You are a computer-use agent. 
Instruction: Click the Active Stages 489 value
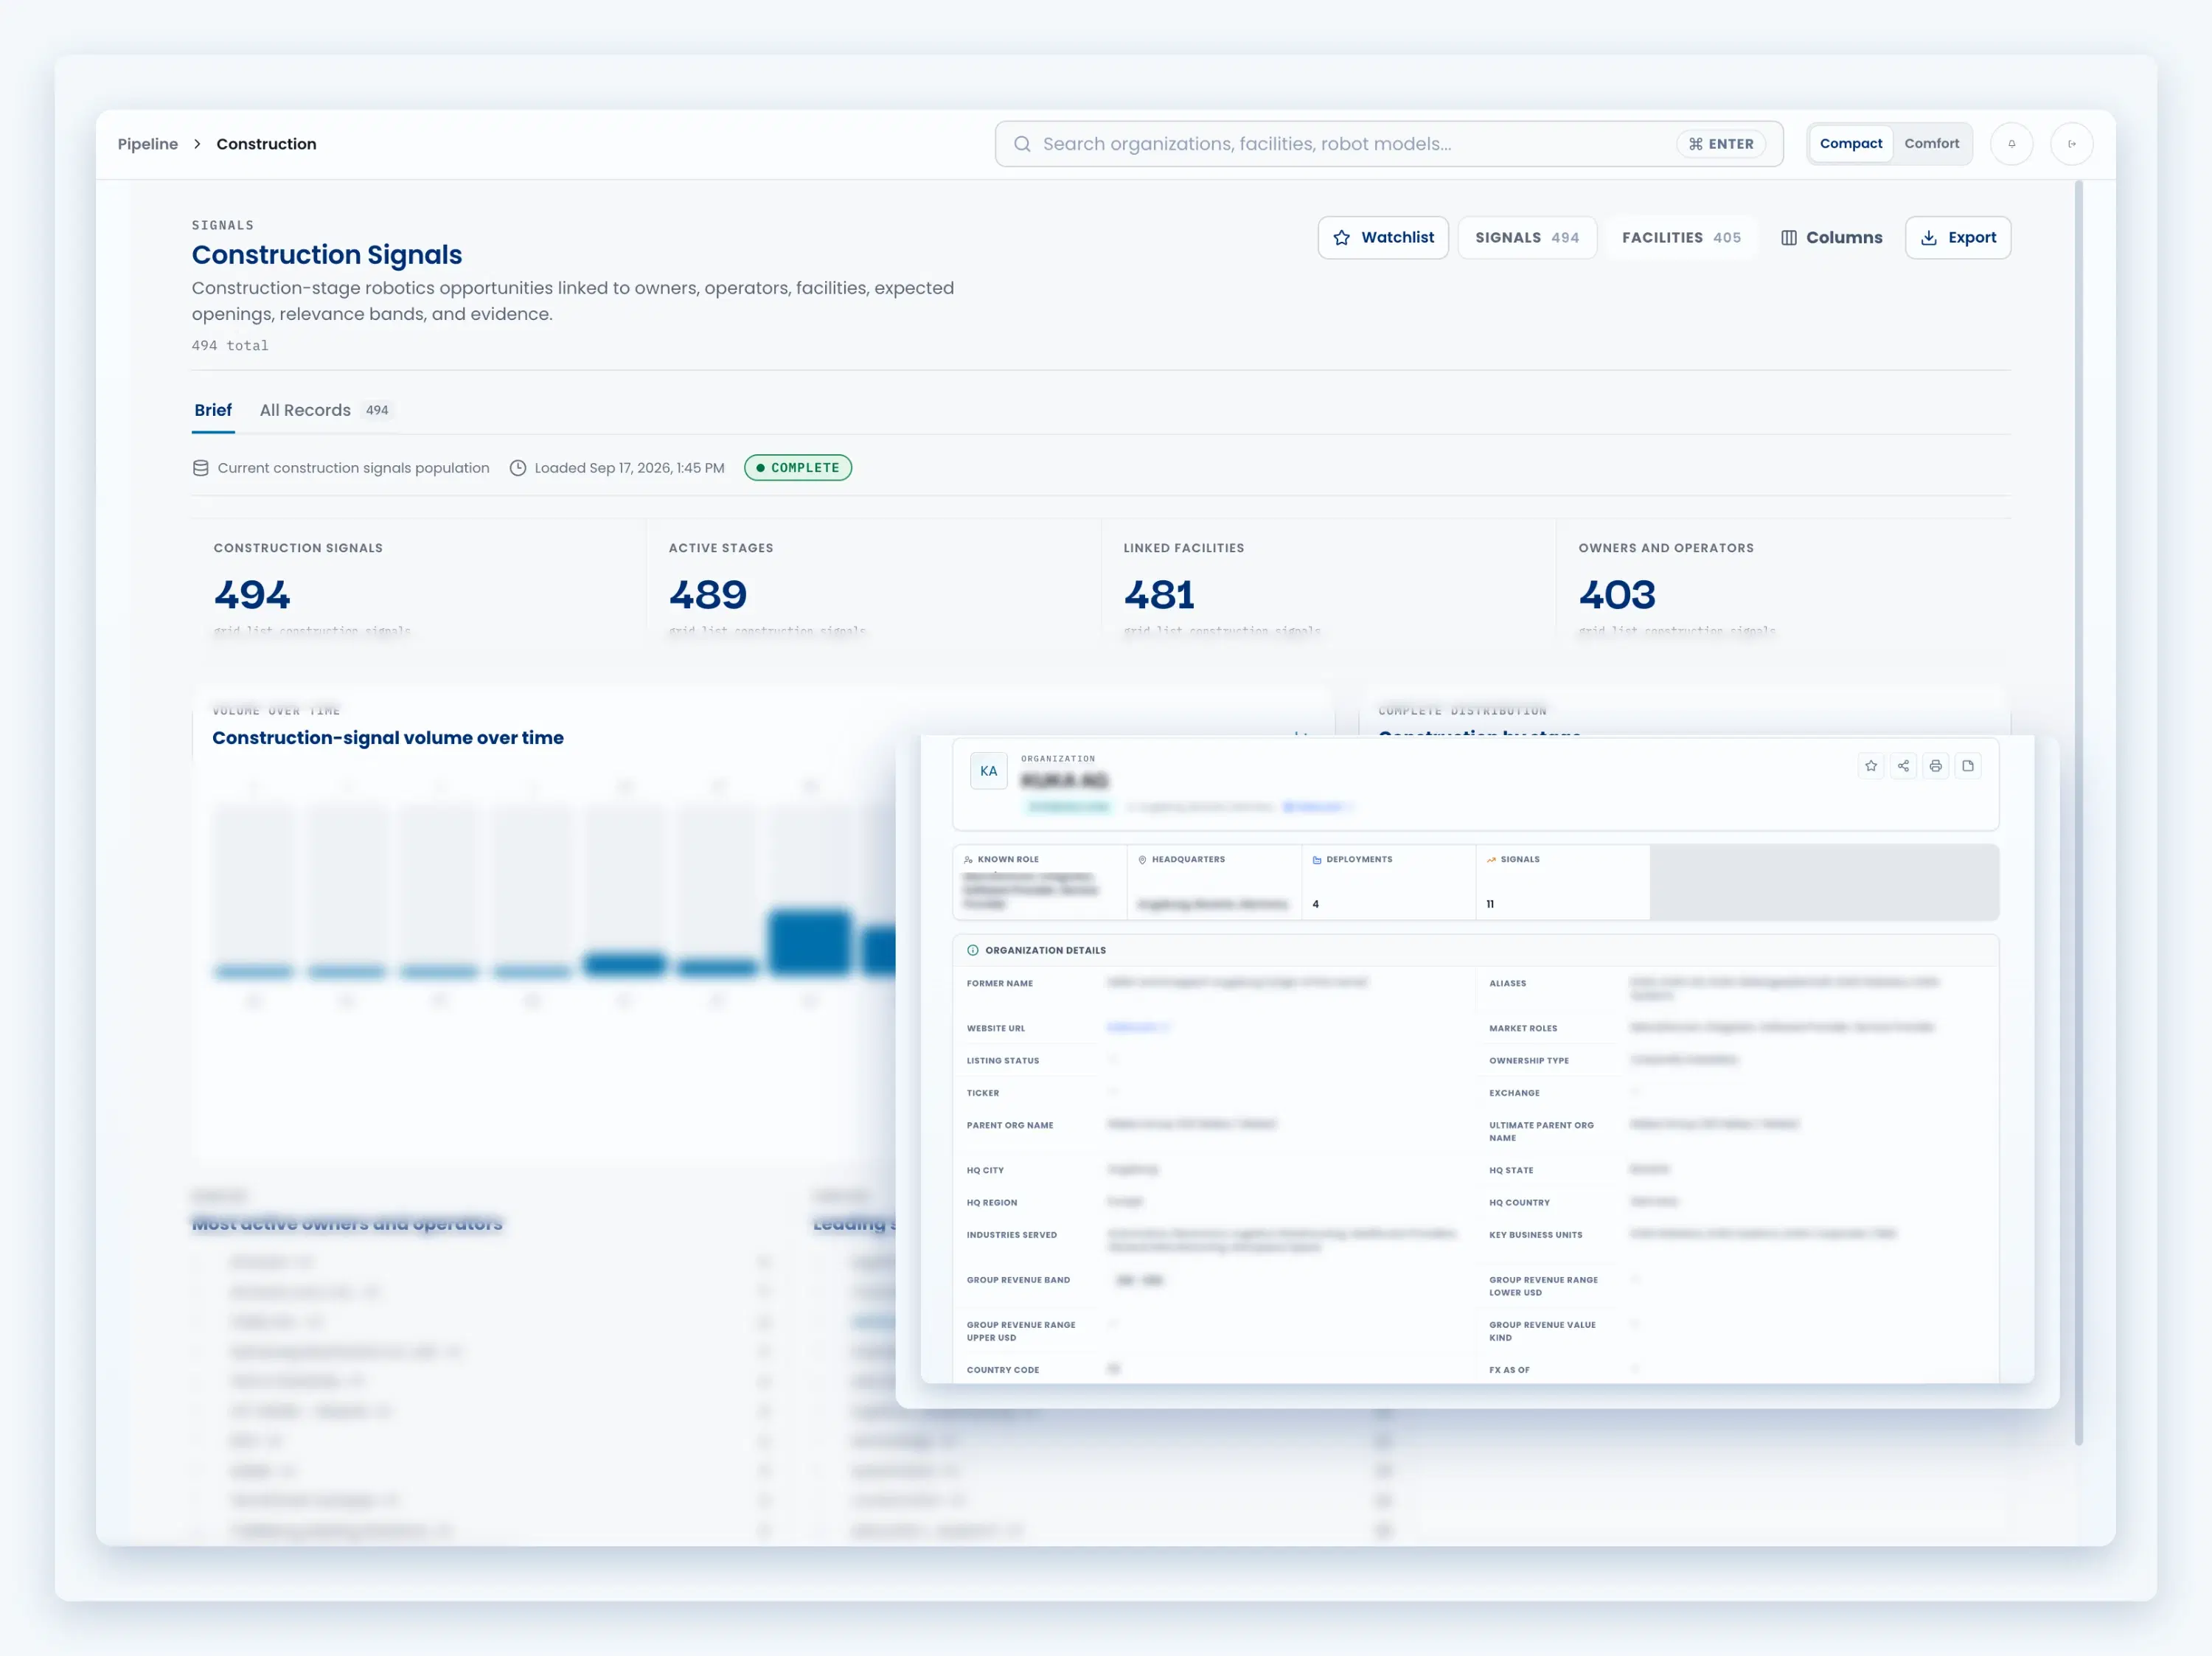click(708, 595)
